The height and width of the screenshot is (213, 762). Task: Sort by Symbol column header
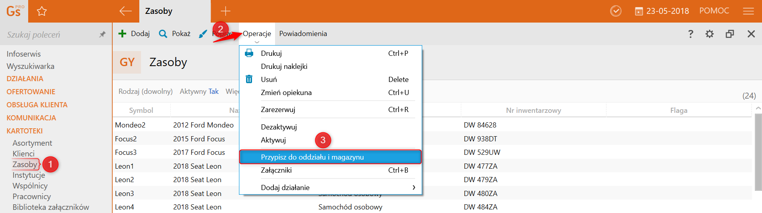tap(141, 110)
